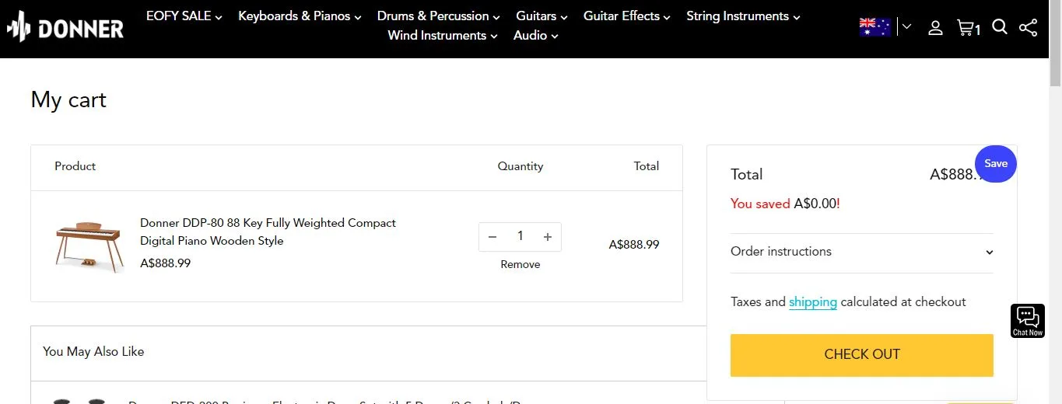Click the search magnifier icon

coord(1000,27)
